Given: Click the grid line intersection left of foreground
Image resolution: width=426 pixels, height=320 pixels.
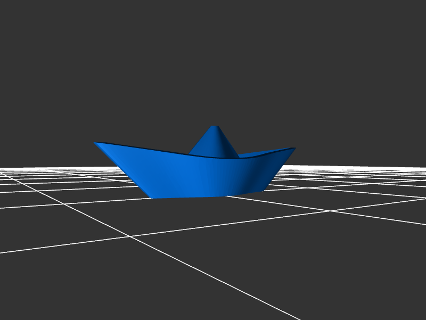Looking at the screenshot, I should [x=129, y=236].
